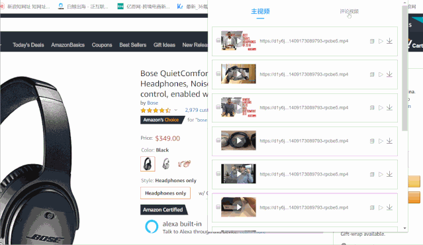
Task: Open the 白鲸出海 bookmark
Action: [x=83, y=7]
